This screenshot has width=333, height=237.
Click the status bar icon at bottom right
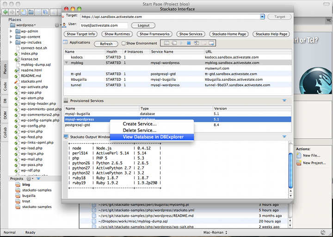323,232
